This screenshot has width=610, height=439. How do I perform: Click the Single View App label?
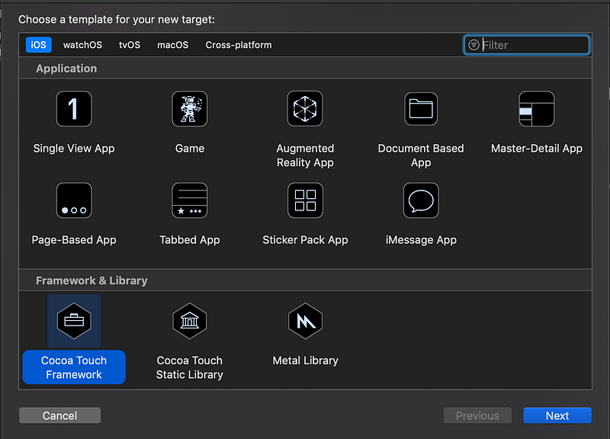[74, 148]
